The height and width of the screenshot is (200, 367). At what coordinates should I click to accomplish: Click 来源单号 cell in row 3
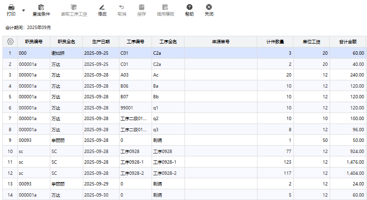tap(220, 75)
